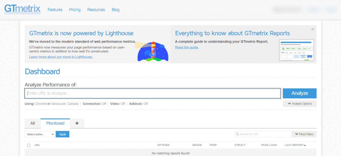
Task: Click the 'Adblock: Off' setting
Action: click(138, 104)
